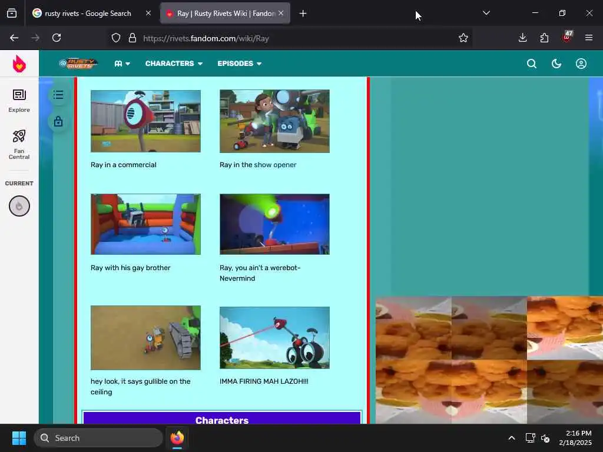Open the Ray in a commercial image
Image resolution: width=603 pixels, height=452 pixels.
point(146,121)
